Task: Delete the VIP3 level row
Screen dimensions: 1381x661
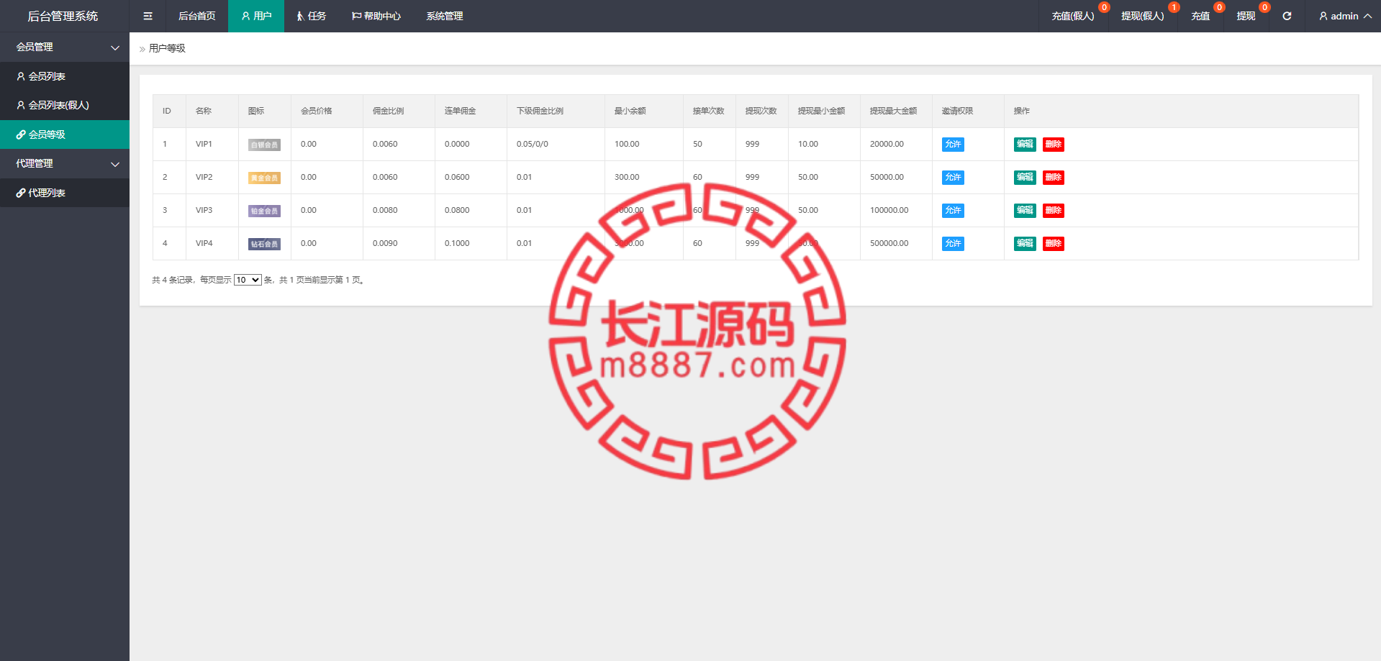Action: (1054, 211)
